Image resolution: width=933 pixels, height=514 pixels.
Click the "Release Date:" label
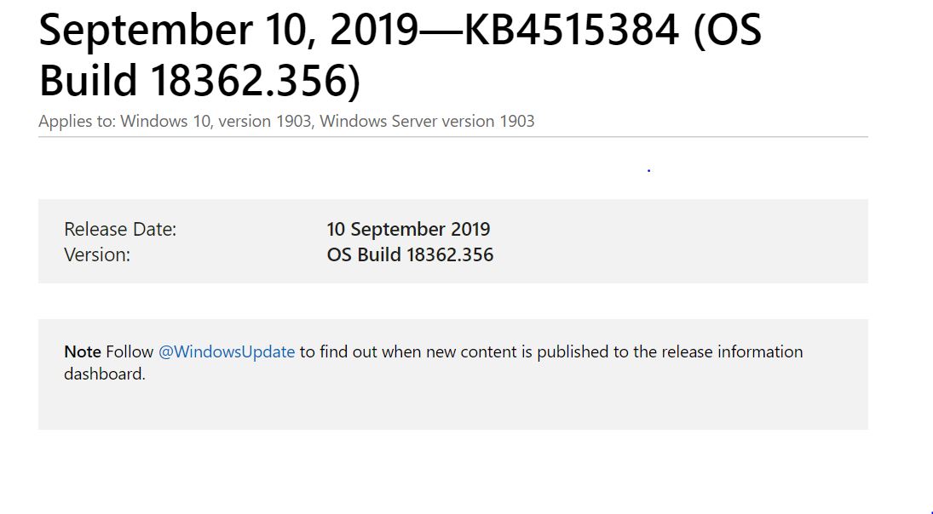pyautogui.click(x=120, y=230)
